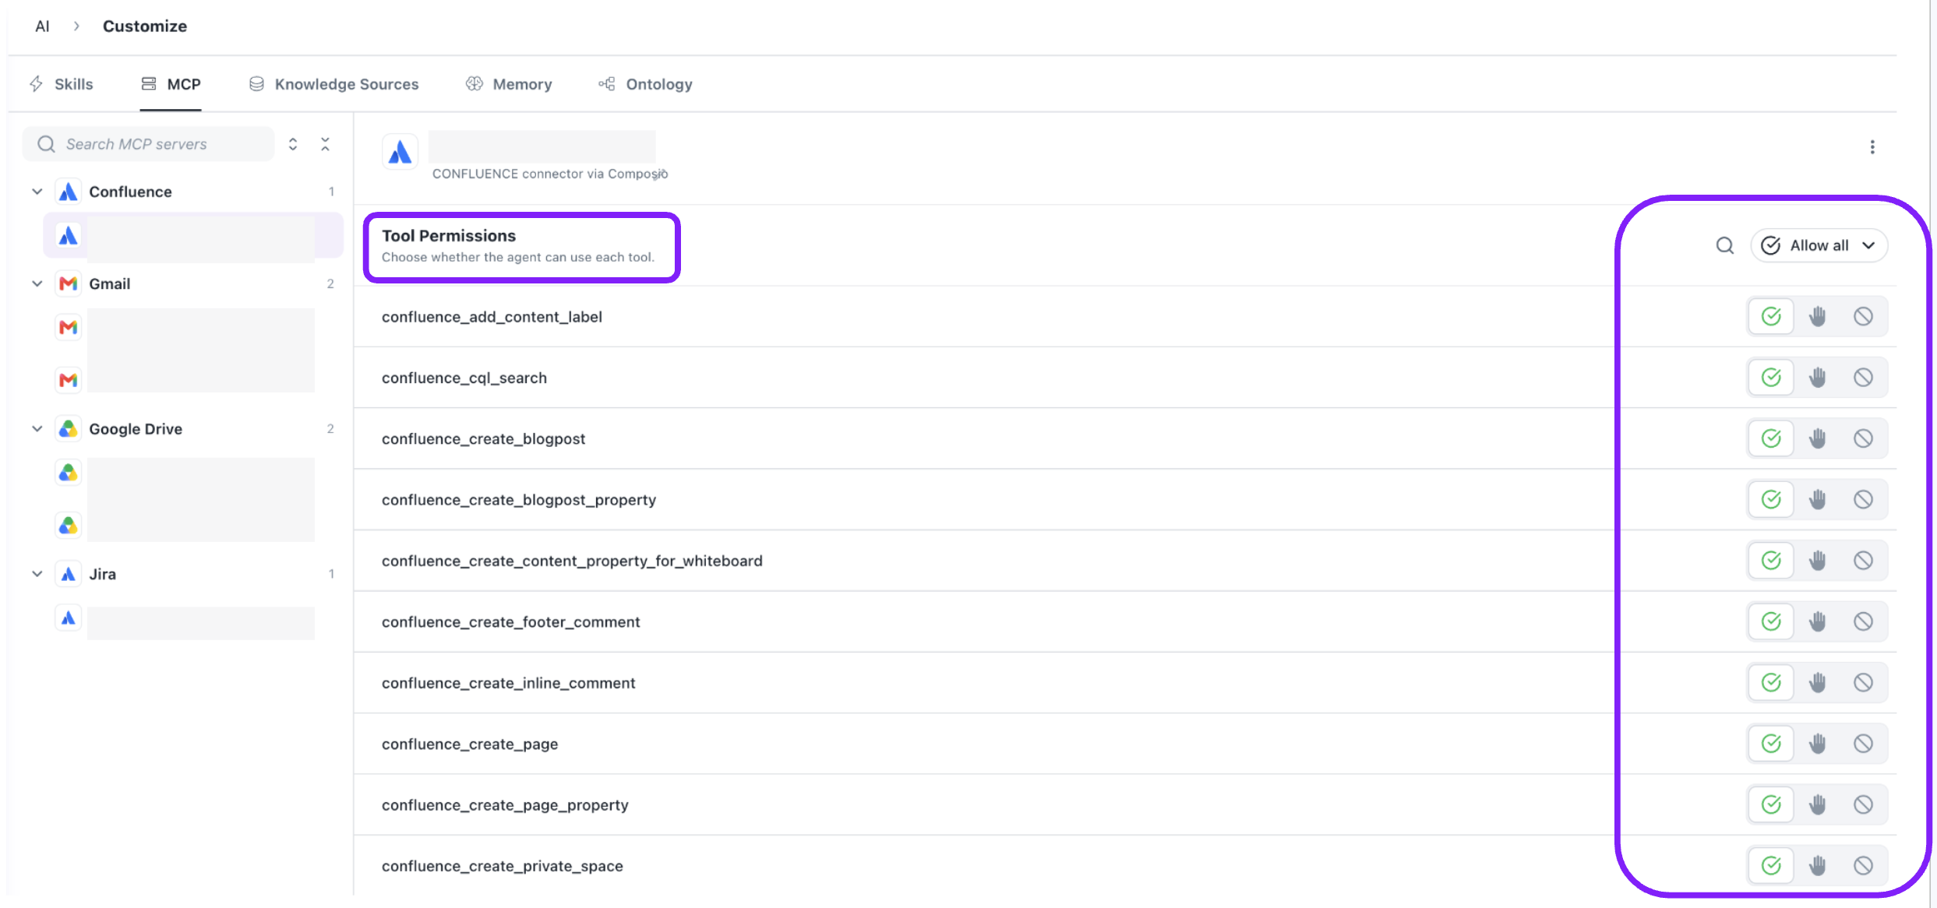
Task: Go to the AI breadcrumb link
Action: [42, 26]
